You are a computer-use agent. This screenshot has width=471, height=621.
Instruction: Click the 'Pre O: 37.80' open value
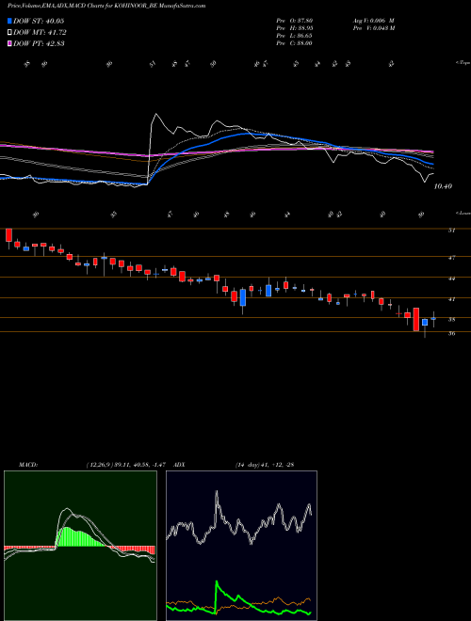[x=294, y=21]
